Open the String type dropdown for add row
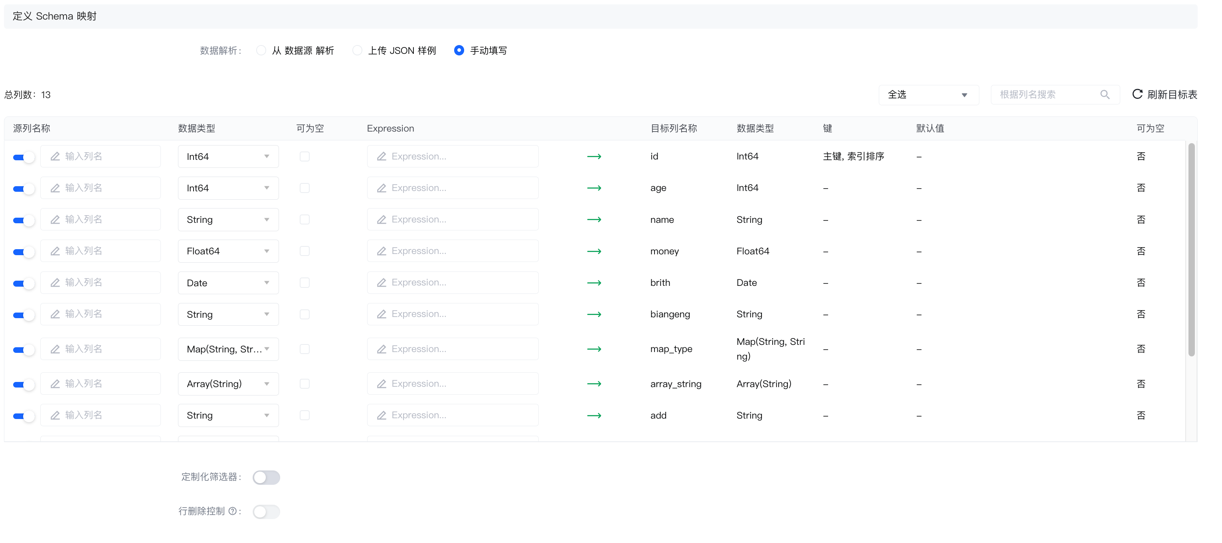The width and height of the screenshot is (1222, 543). pyautogui.click(x=228, y=415)
